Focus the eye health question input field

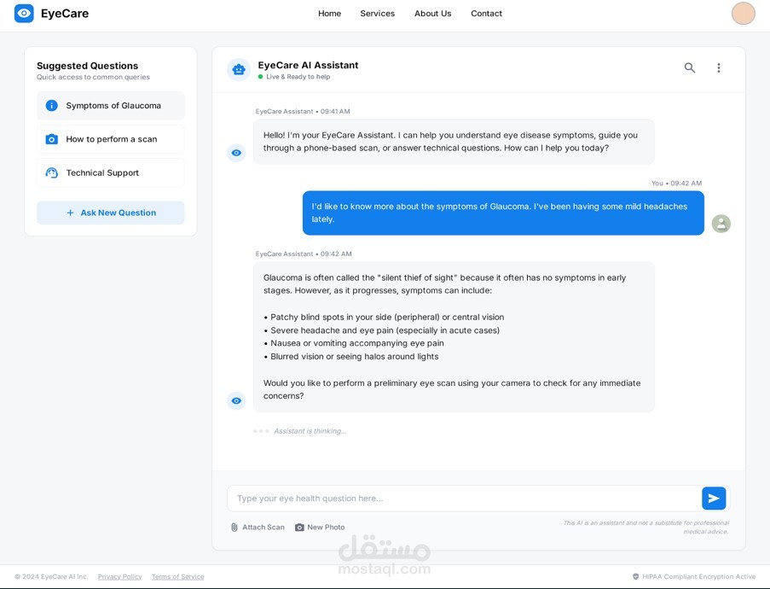(464, 499)
